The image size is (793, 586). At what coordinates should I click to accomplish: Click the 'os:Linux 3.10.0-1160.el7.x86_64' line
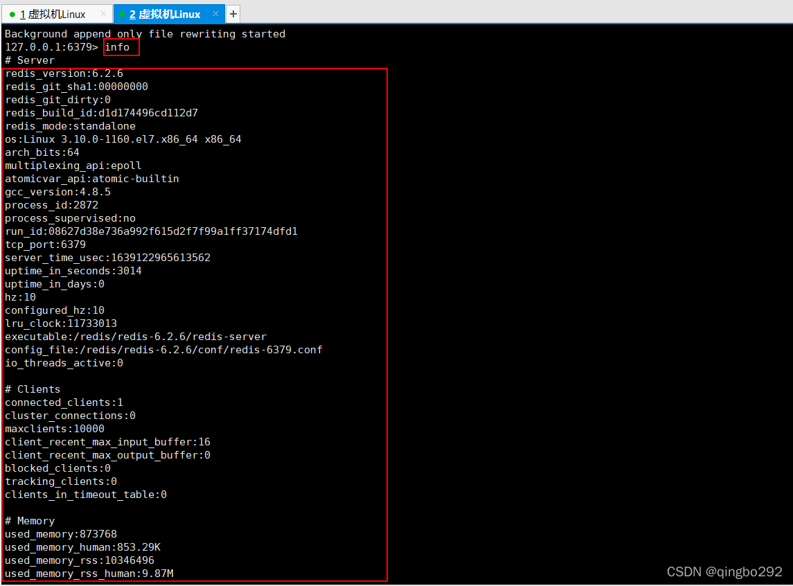[x=123, y=139]
